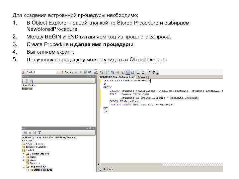Expand the Database Diagrams folder
Viewport: 239px width, 179px height.
click(x=24, y=153)
